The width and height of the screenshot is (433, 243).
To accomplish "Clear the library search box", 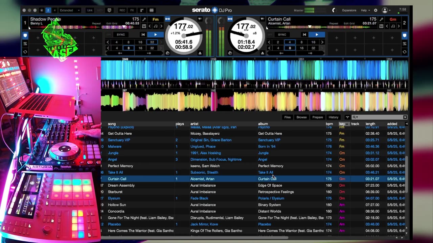I will coord(405,117).
